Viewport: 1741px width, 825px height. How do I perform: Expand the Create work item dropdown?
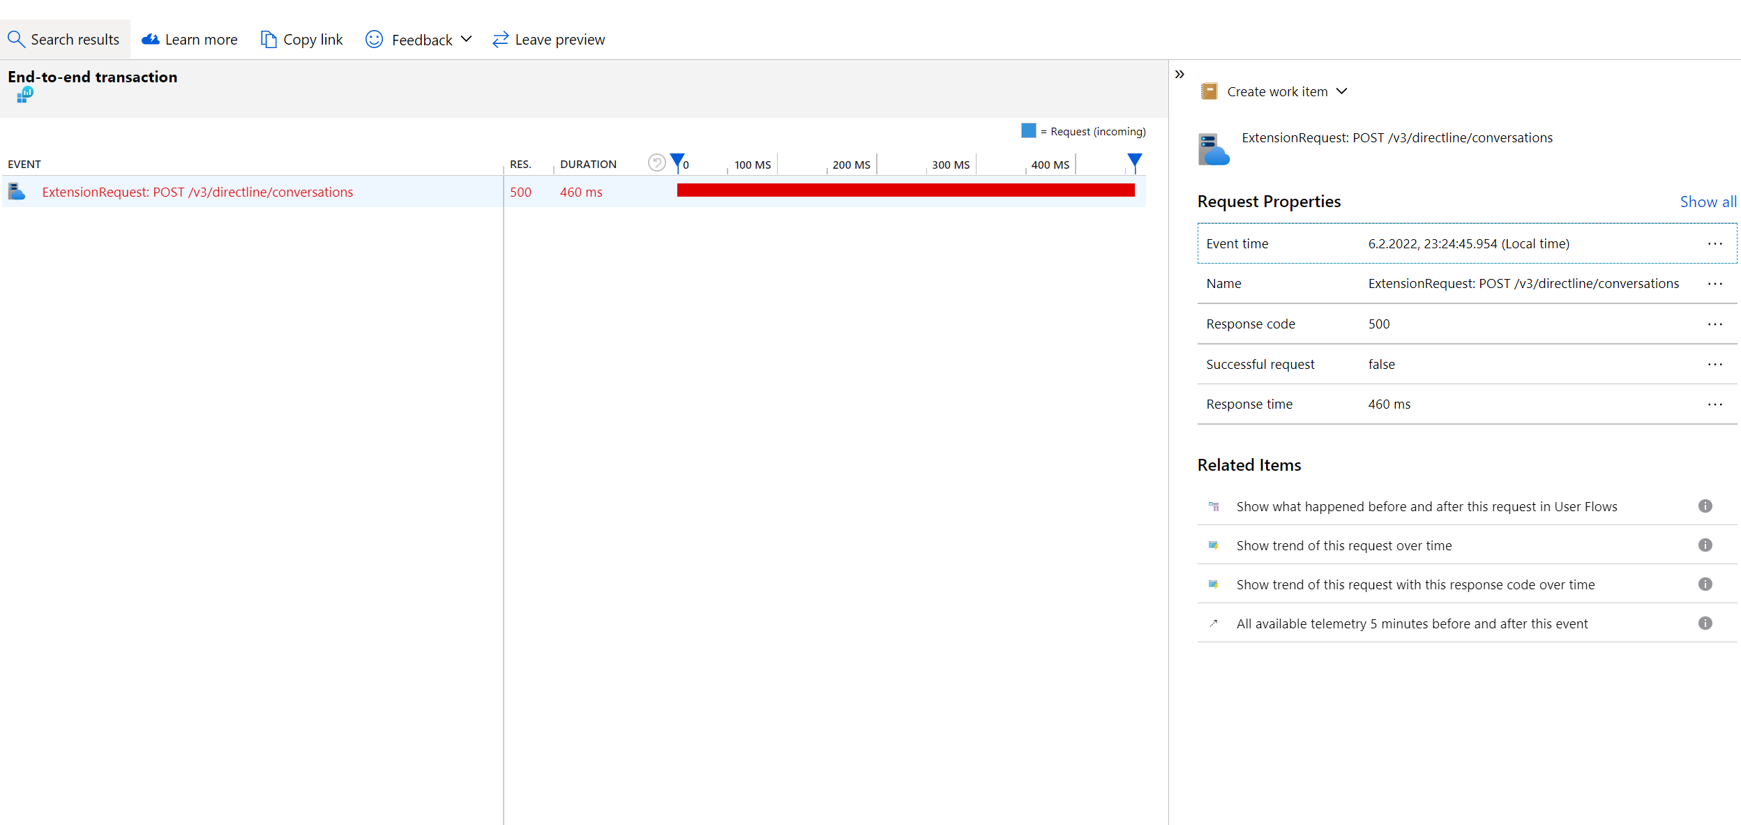[x=1342, y=91]
